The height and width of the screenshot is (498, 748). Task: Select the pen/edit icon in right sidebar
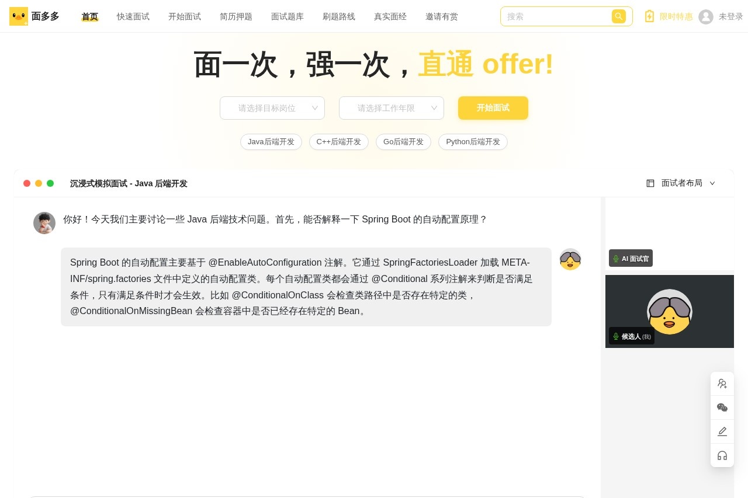pyautogui.click(x=722, y=431)
